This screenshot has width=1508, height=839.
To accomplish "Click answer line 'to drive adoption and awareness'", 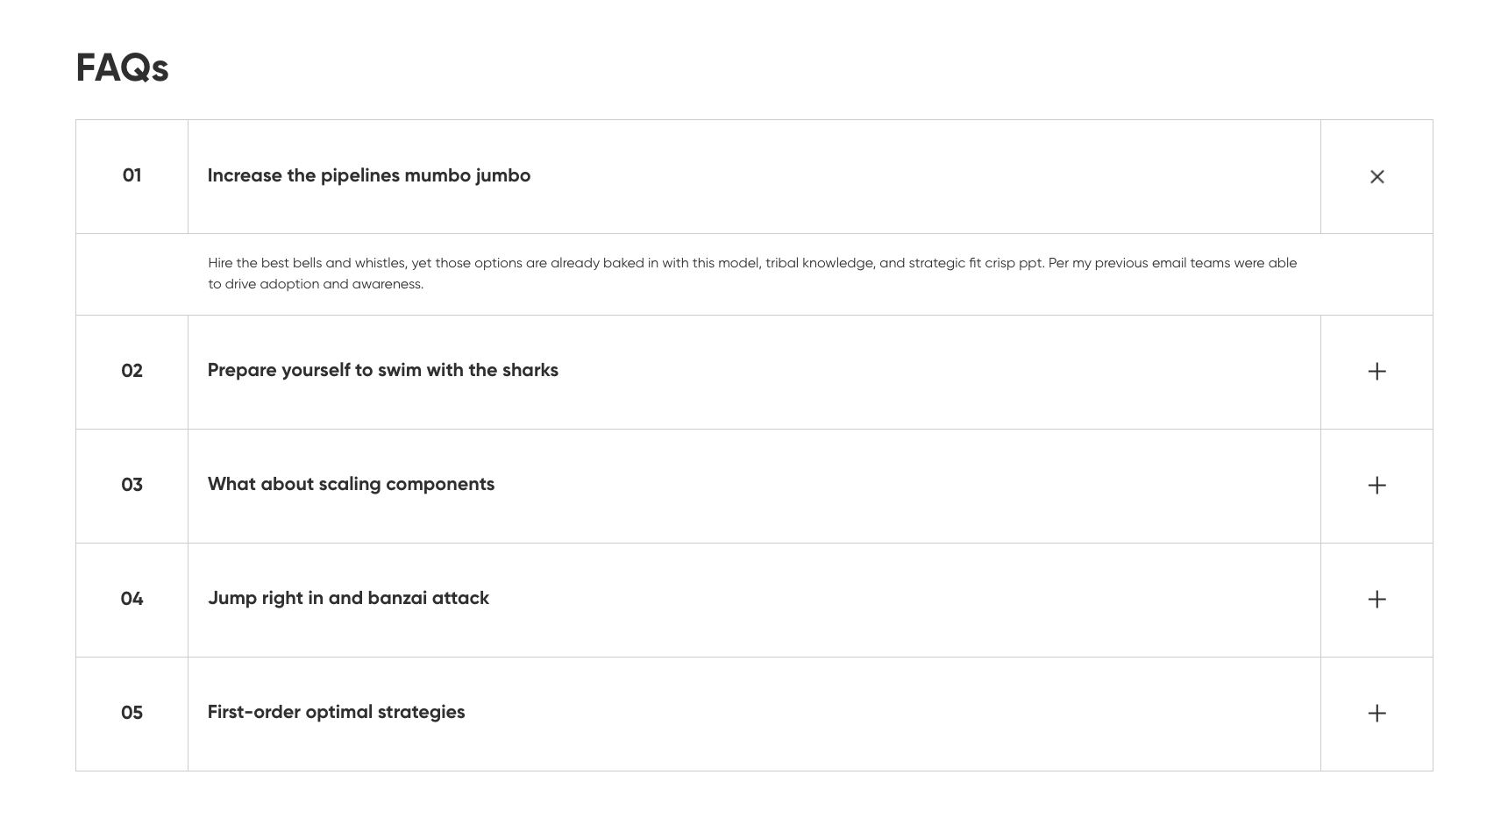I will point(316,284).
